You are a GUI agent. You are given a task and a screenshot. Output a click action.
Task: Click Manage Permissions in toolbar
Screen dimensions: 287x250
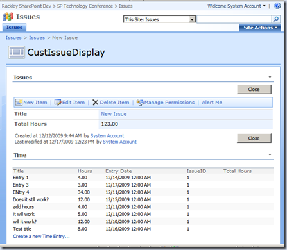[x=170, y=103]
